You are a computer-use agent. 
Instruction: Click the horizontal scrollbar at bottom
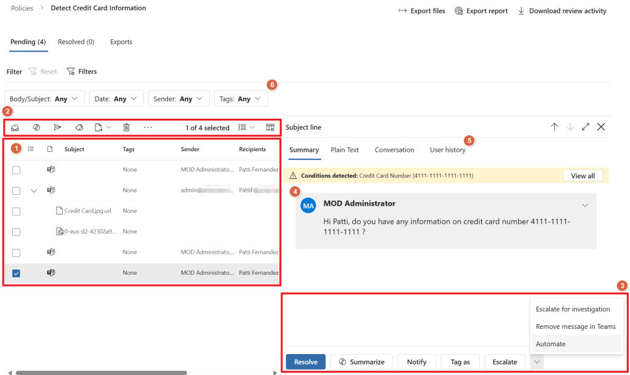[x=102, y=373]
